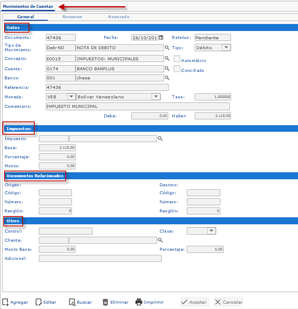
Task: Click the Concepto lookup magnifier icon
Action: [167, 58]
